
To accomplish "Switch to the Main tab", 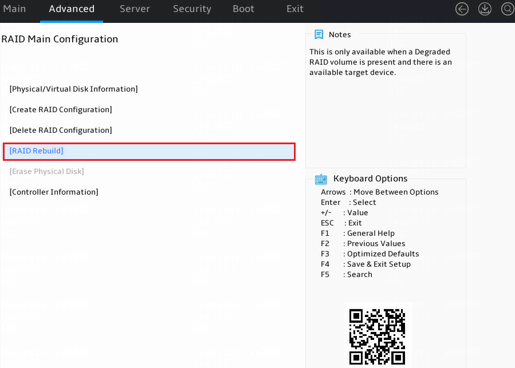I will tap(14, 9).
